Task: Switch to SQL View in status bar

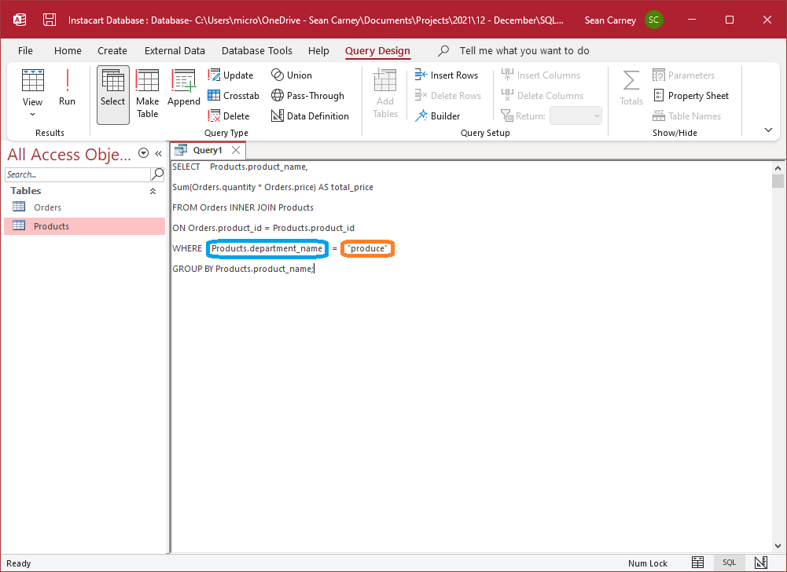Action: tap(730, 563)
